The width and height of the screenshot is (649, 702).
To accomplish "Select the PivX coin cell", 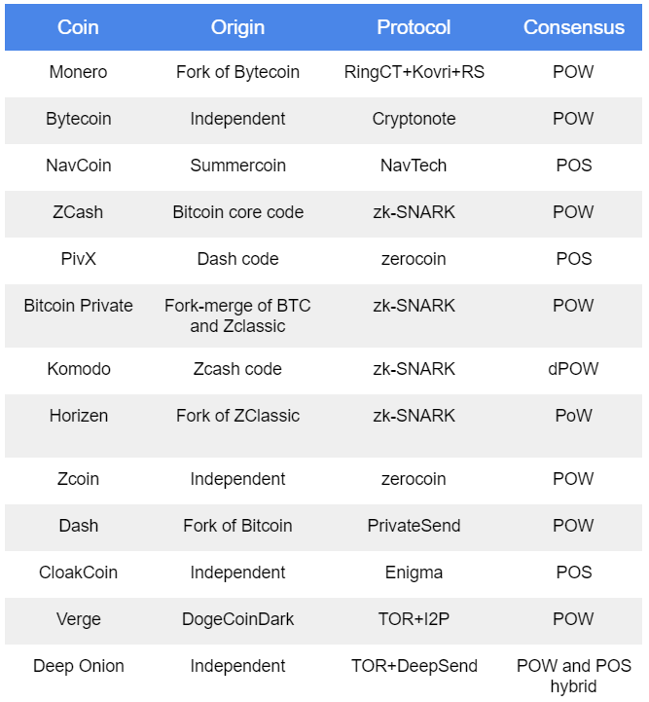I will [78, 259].
